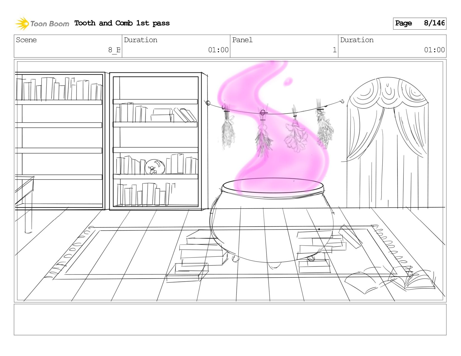Click the empty caption box below the panel
Screen dimensions: 461x356
(x=230, y=320)
